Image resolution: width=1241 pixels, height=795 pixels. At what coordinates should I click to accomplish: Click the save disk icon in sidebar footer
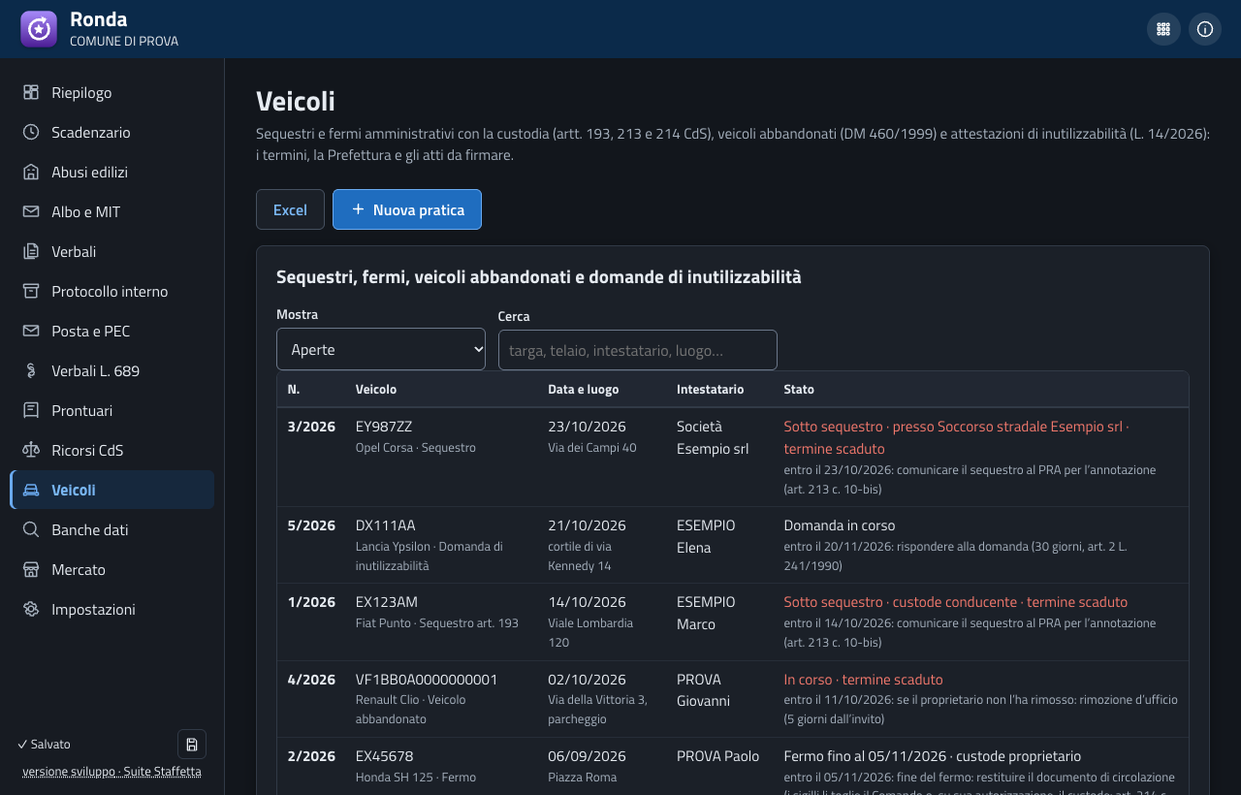click(192, 745)
